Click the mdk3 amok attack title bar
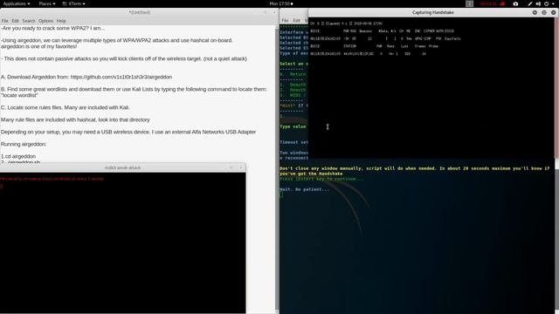Screen dimensions: 559x314 122,167
